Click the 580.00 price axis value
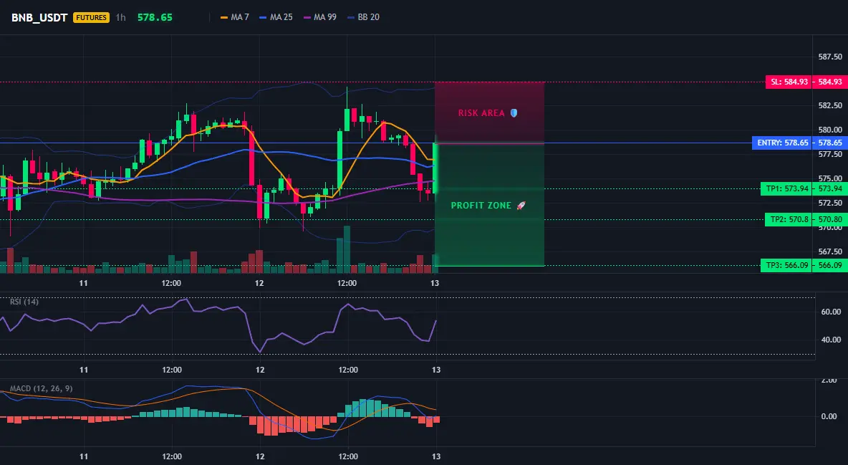The width and height of the screenshot is (848, 465). (830, 130)
